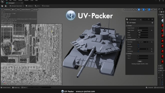165x93 pixels.
Task: Toggle grid snapping blue grid icon
Action: coord(139,10)
